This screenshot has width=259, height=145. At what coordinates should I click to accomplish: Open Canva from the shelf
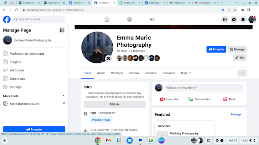[161, 140]
